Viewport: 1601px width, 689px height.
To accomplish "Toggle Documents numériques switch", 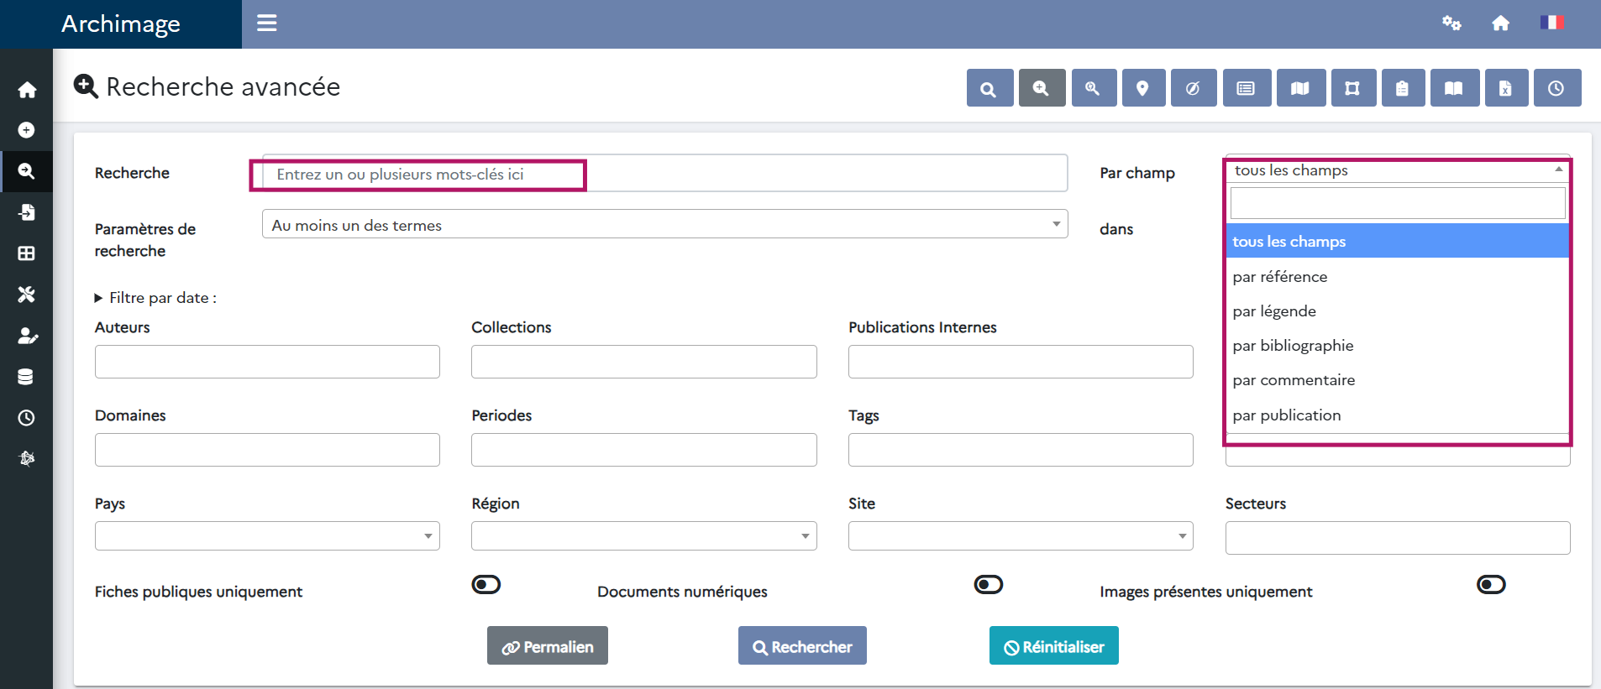I will pyautogui.click(x=989, y=584).
